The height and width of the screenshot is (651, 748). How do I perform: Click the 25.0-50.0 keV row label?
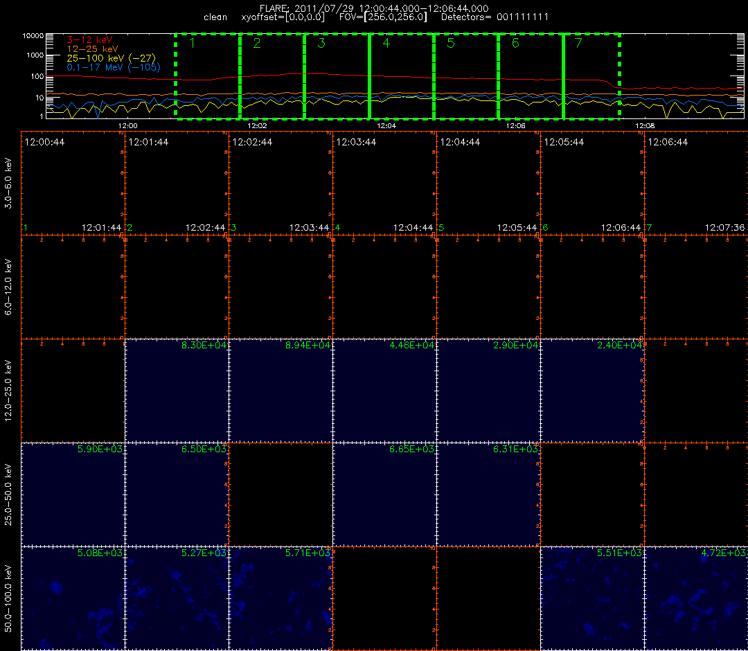point(8,494)
